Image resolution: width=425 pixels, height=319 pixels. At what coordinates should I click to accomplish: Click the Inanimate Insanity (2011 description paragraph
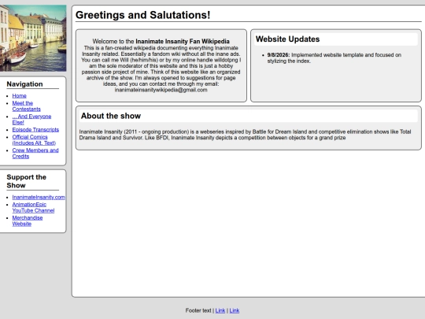pos(245,135)
